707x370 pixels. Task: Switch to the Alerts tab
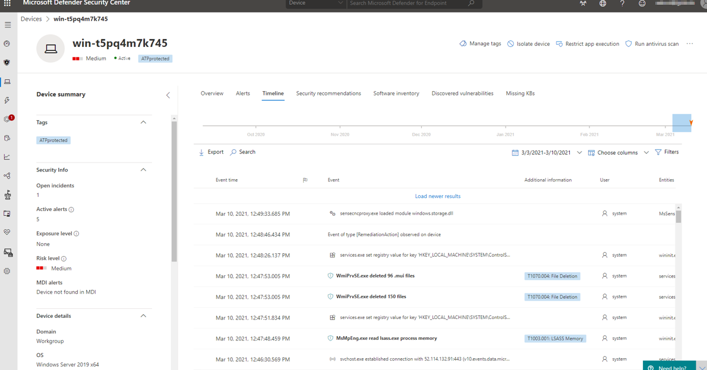coord(242,94)
